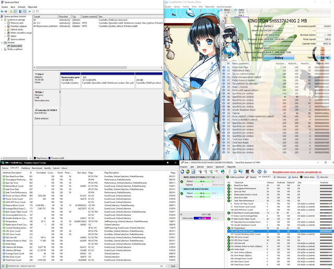Click the red unregistered version link in Hard Disk Sentinel
Viewport: 334px width, 269px height.
coord(297,172)
